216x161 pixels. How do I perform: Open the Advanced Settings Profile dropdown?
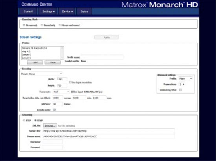point(185,79)
